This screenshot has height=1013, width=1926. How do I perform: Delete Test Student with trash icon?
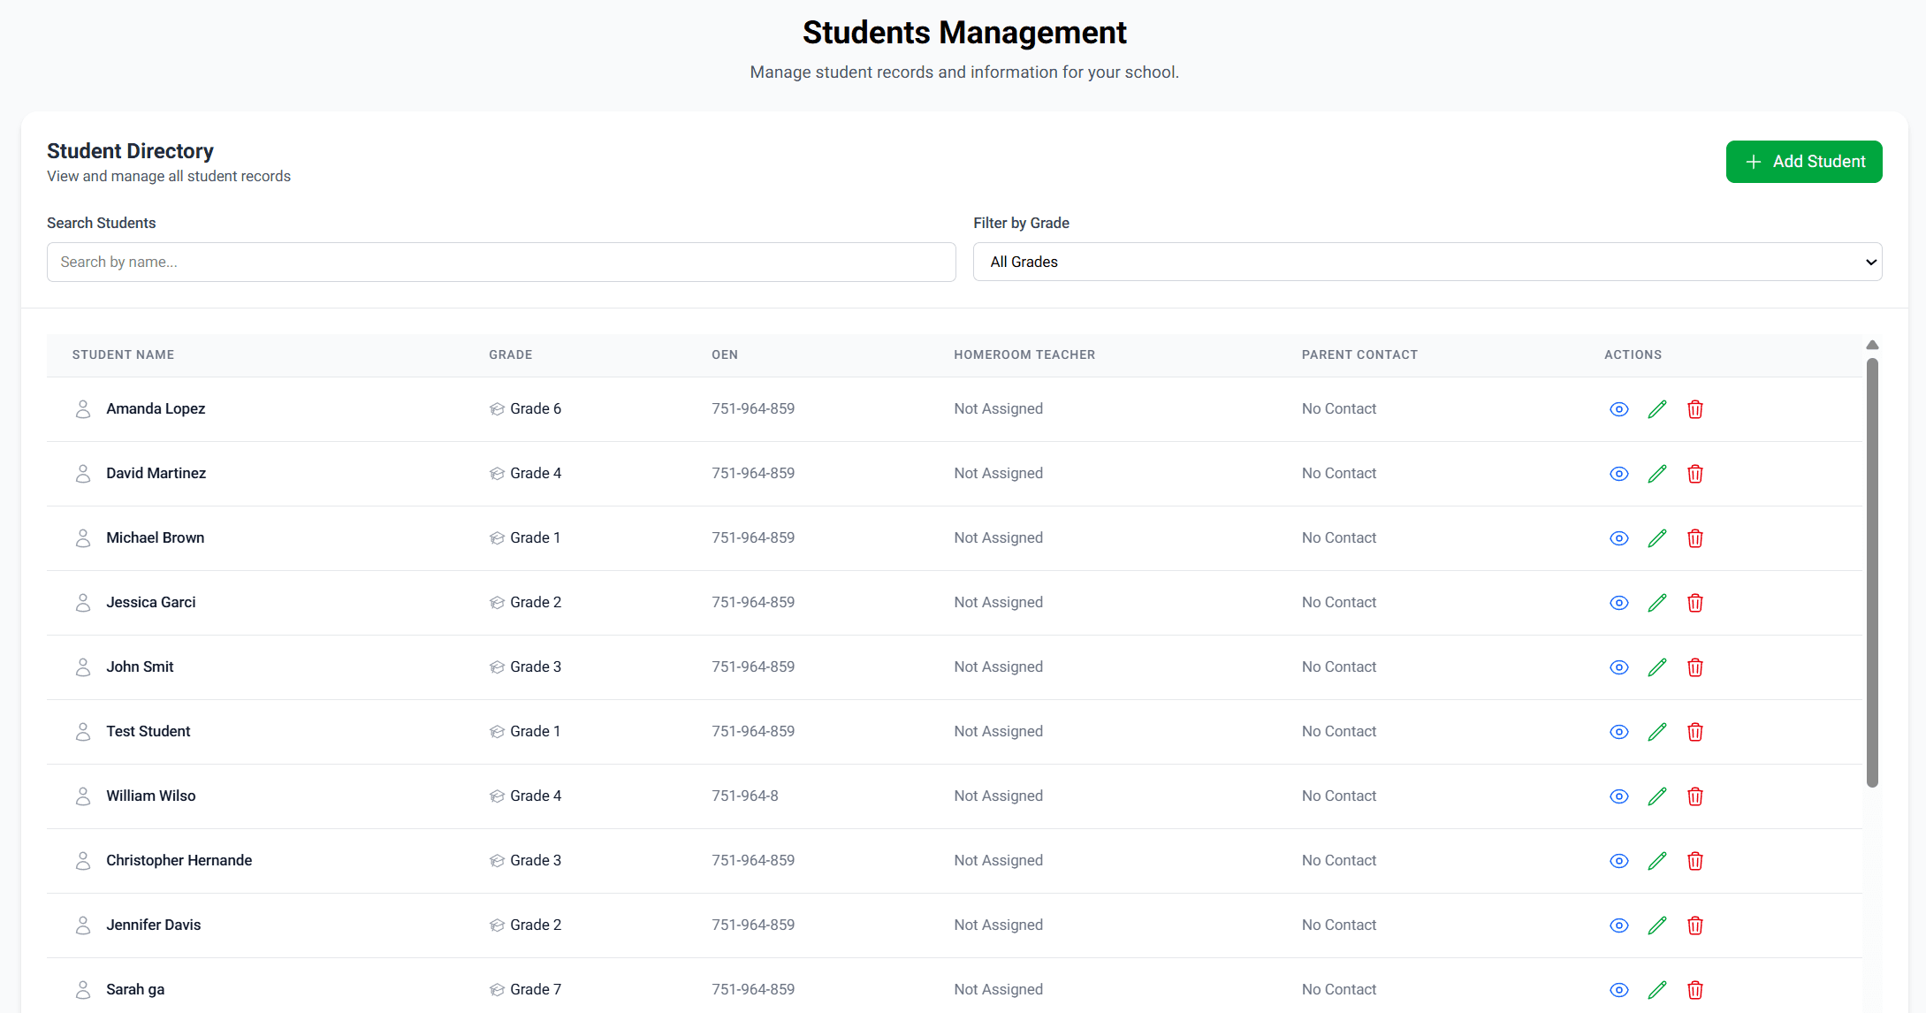(1695, 732)
